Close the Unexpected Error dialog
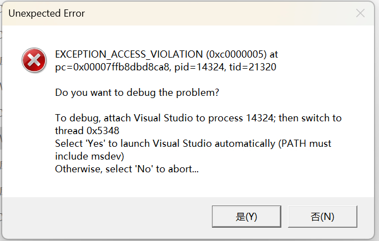The width and height of the screenshot is (379, 241). 360,13
